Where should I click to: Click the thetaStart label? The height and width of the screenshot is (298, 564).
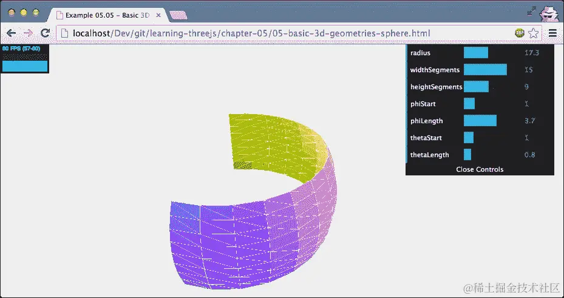426,138
